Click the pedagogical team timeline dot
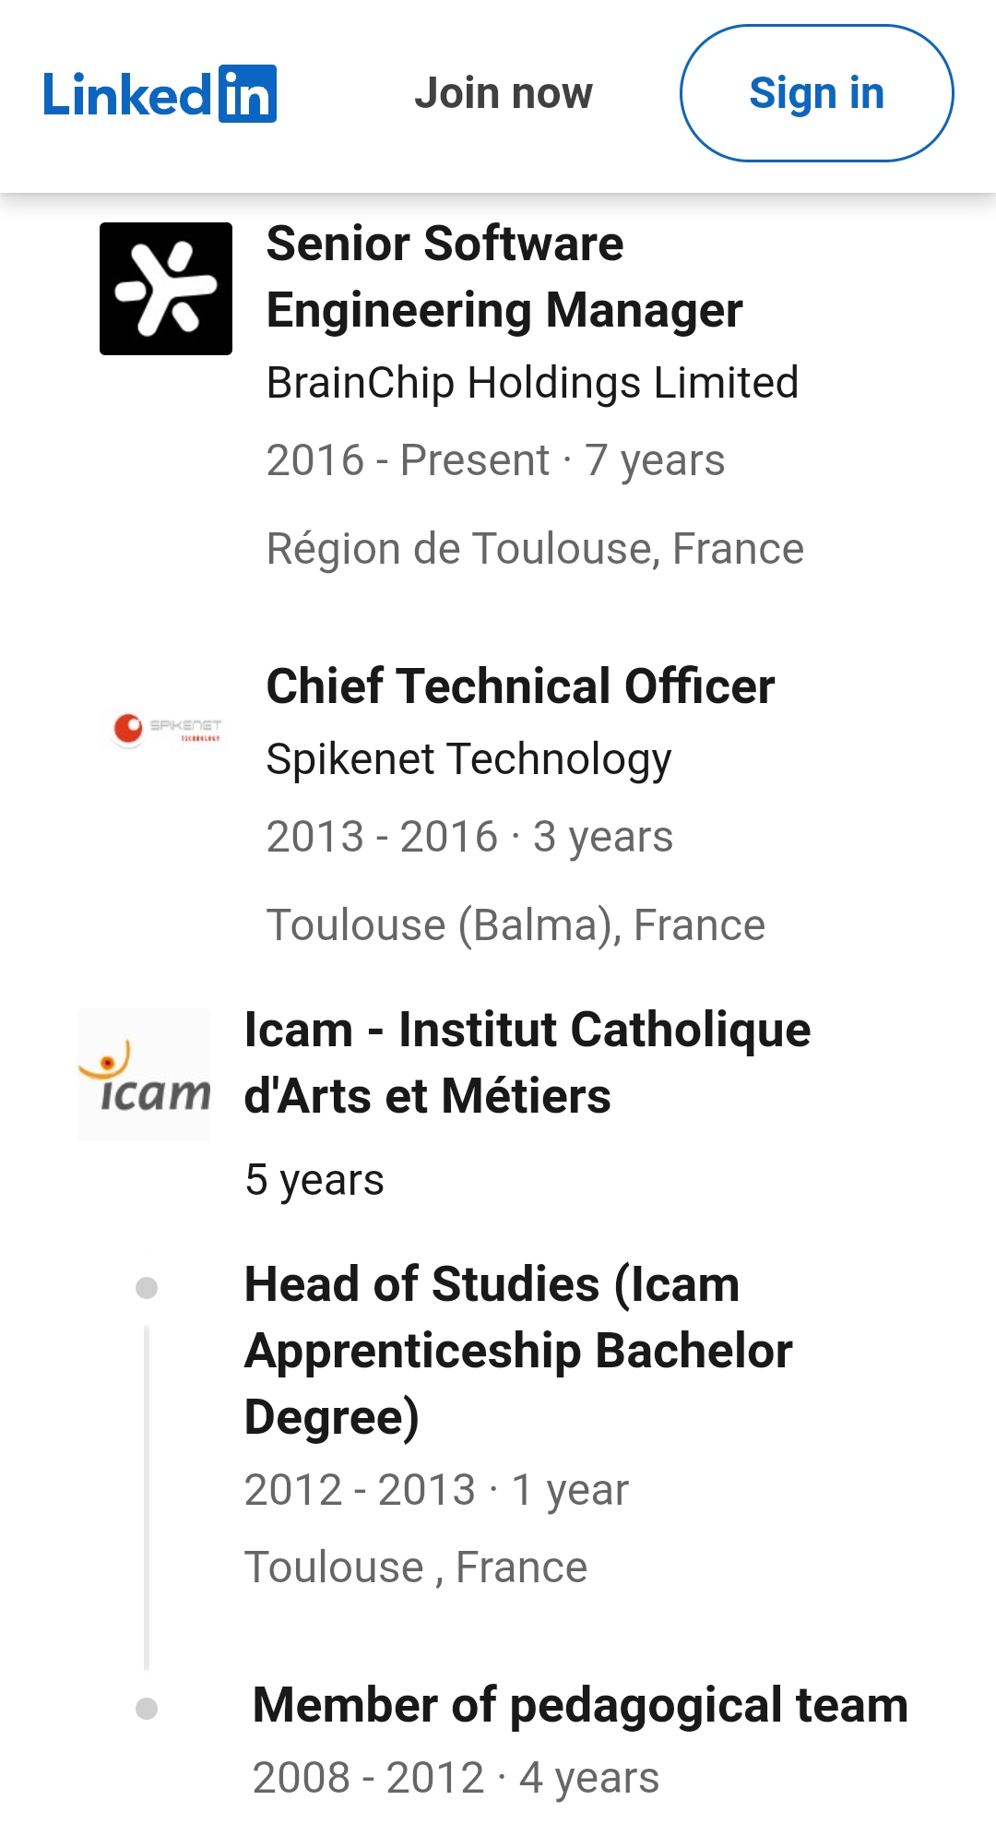 tap(147, 1709)
